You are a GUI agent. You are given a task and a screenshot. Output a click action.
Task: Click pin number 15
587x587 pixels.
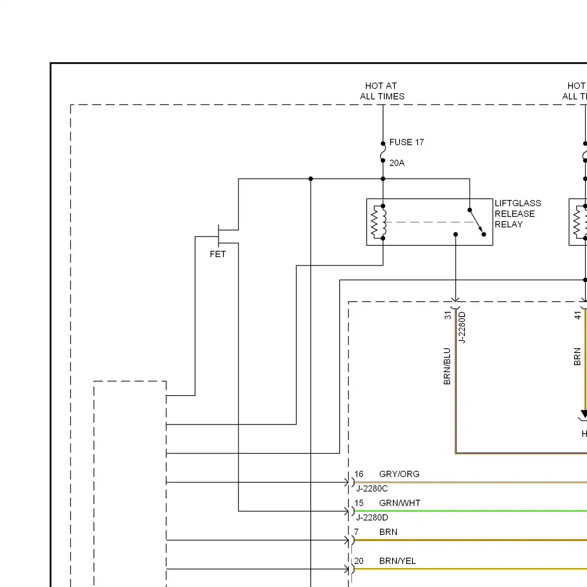pos(359,503)
